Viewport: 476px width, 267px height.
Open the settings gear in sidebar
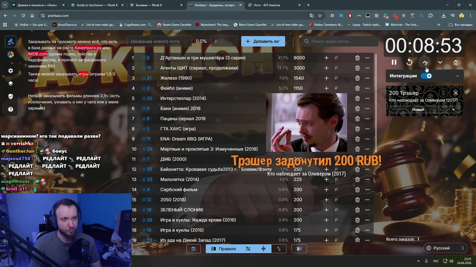point(10,71)
